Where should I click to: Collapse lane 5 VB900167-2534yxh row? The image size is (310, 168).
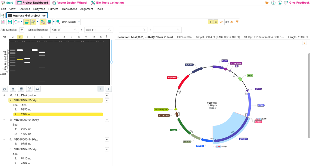click(x=4, y=149)
